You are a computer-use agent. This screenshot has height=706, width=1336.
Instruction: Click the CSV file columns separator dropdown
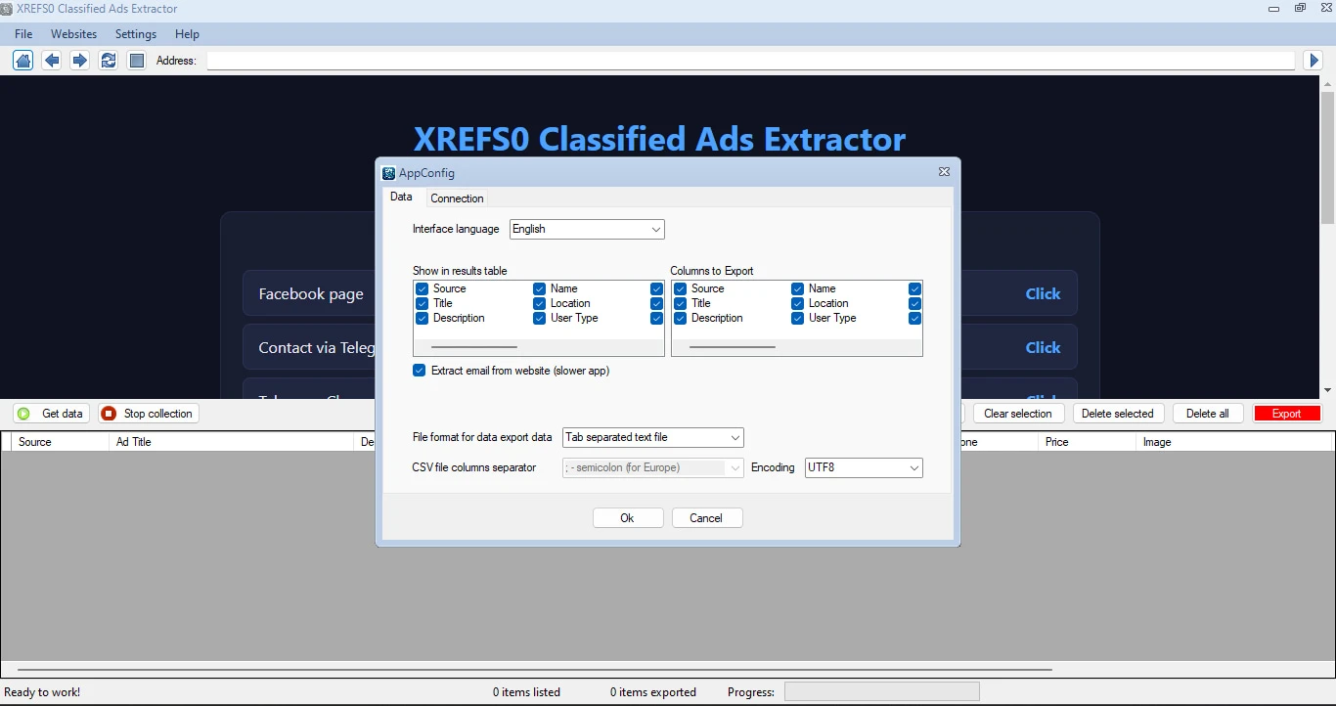[653, 467]
